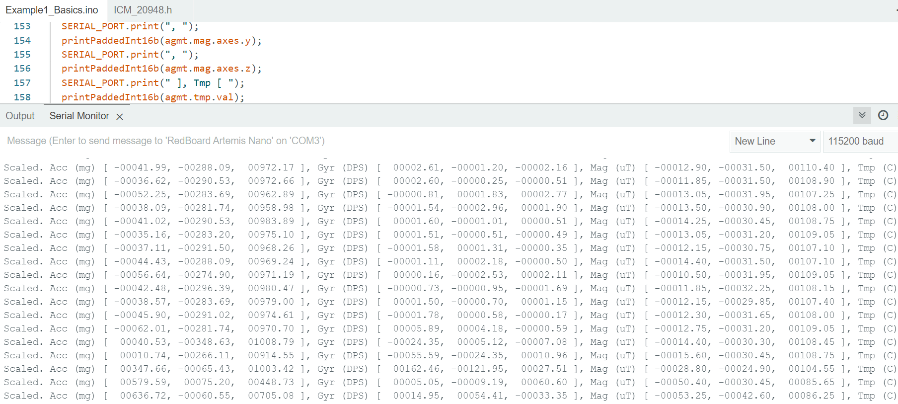This screenshot has width=898, height=404.
Task: Open the 115200 baud rate dropdown
Action: click(x=860, y=141)
